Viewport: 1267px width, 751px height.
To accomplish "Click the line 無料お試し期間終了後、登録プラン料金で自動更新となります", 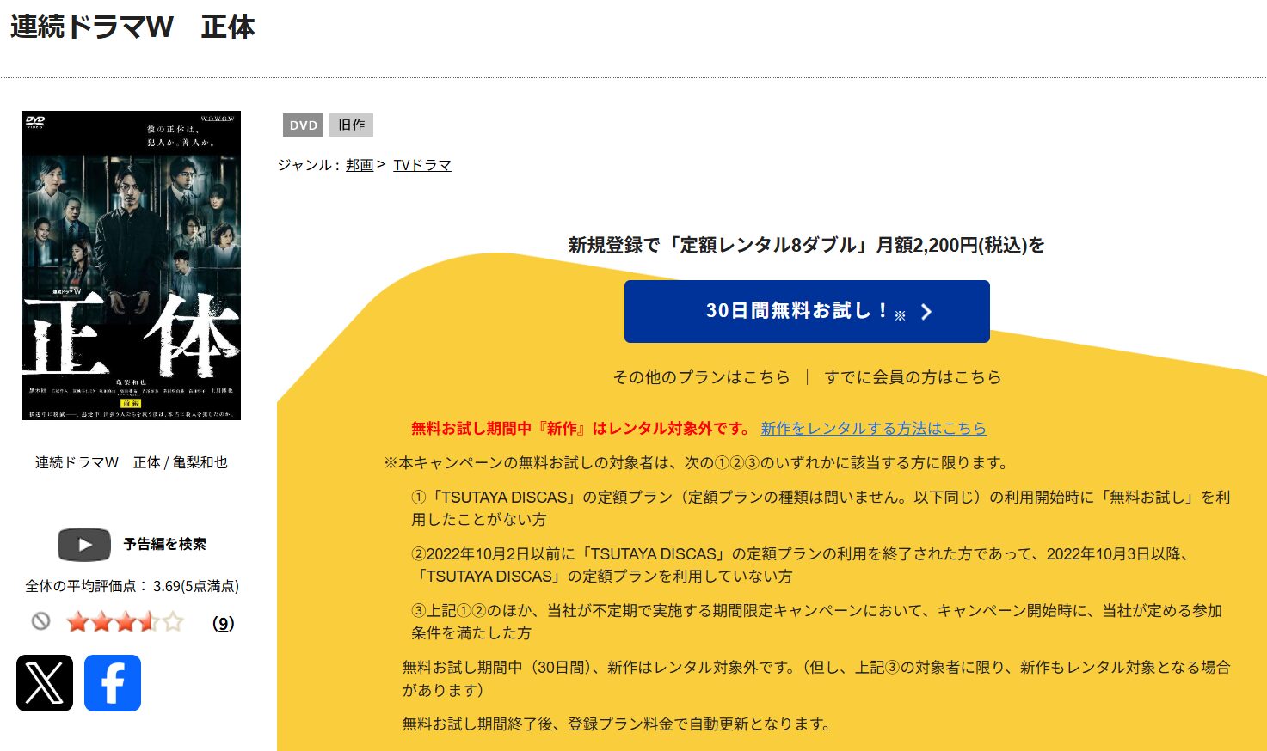I will [x=617, y=724].
